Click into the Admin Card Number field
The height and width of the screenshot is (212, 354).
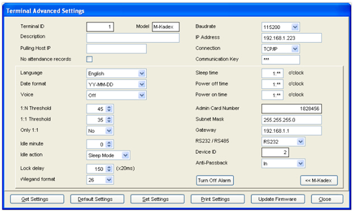pyautogui.click(x=292, y=109)
